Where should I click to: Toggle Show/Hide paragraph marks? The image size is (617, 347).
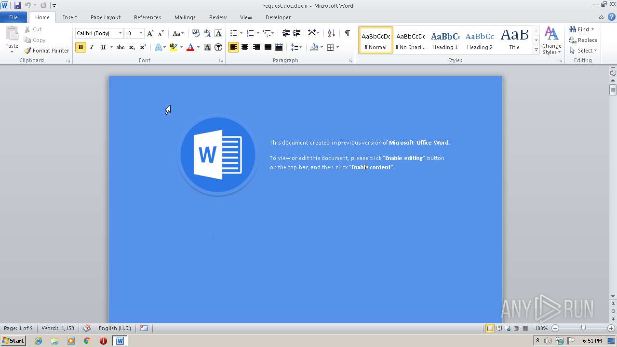[x=347, y=33]
